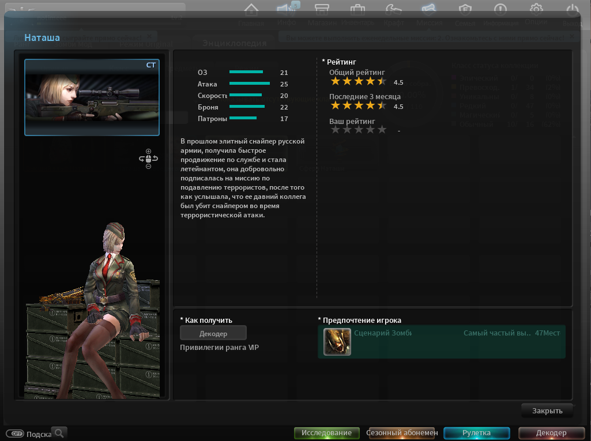
Task: Open the Магазин shop icon
Action: click(322, 9)
